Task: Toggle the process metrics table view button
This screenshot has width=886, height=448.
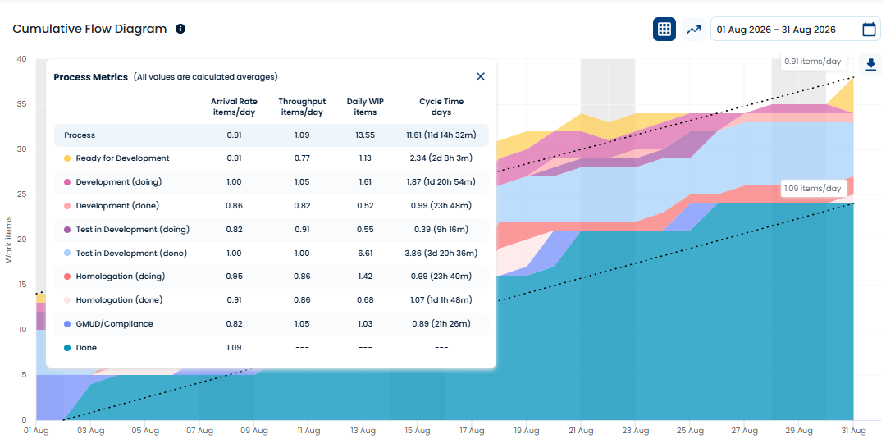Action: pyautogui.click(x=664, y=30)
